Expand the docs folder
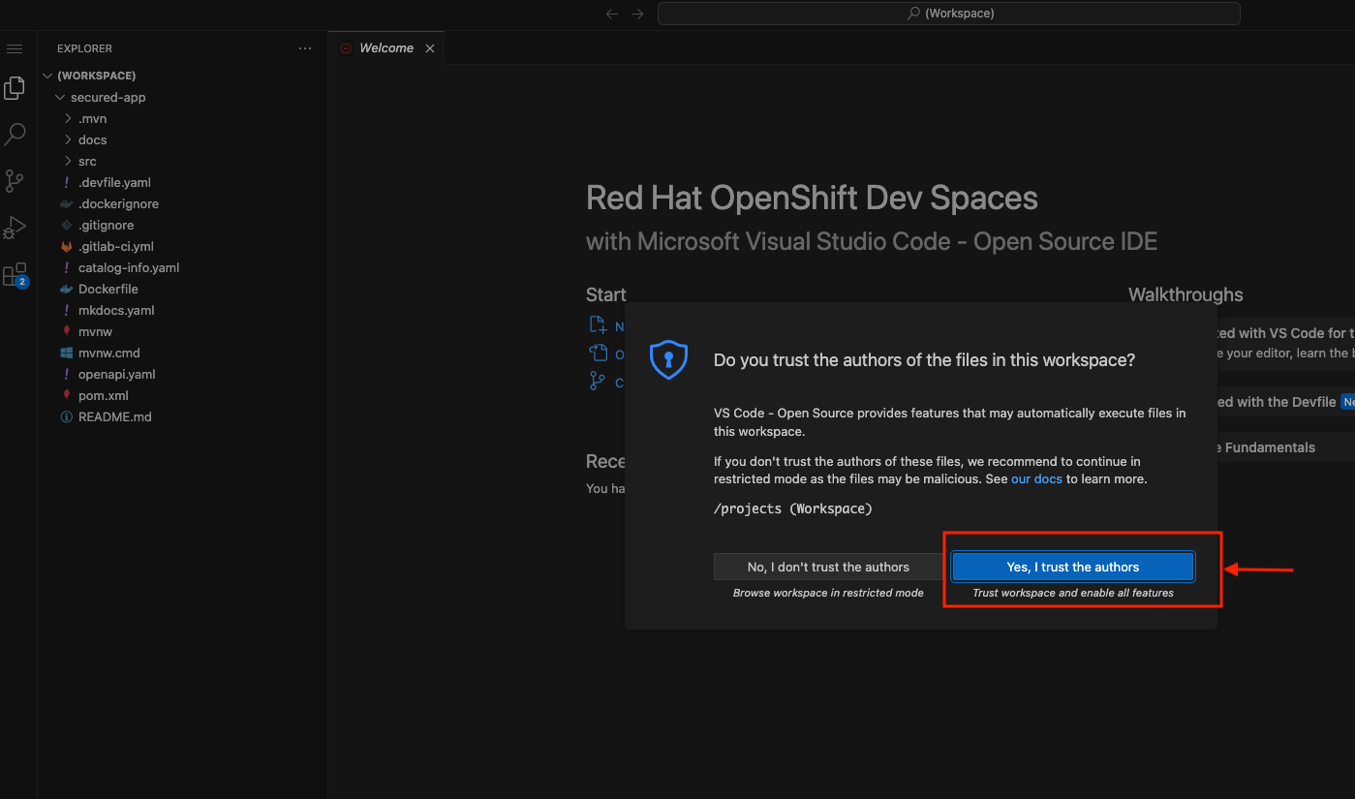The image size is (1355, 799). [x=92, y=140]
